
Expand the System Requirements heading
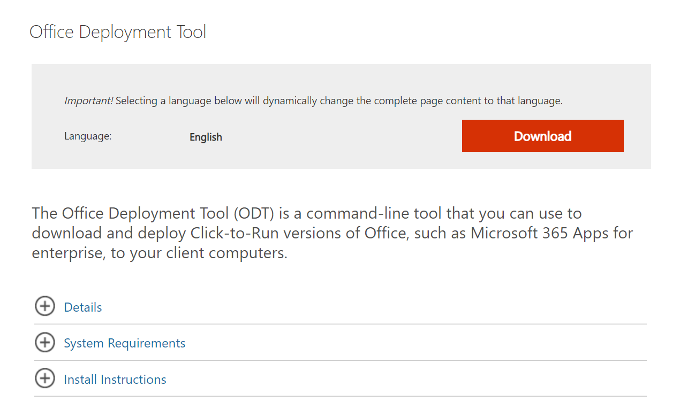click(124, 343)
